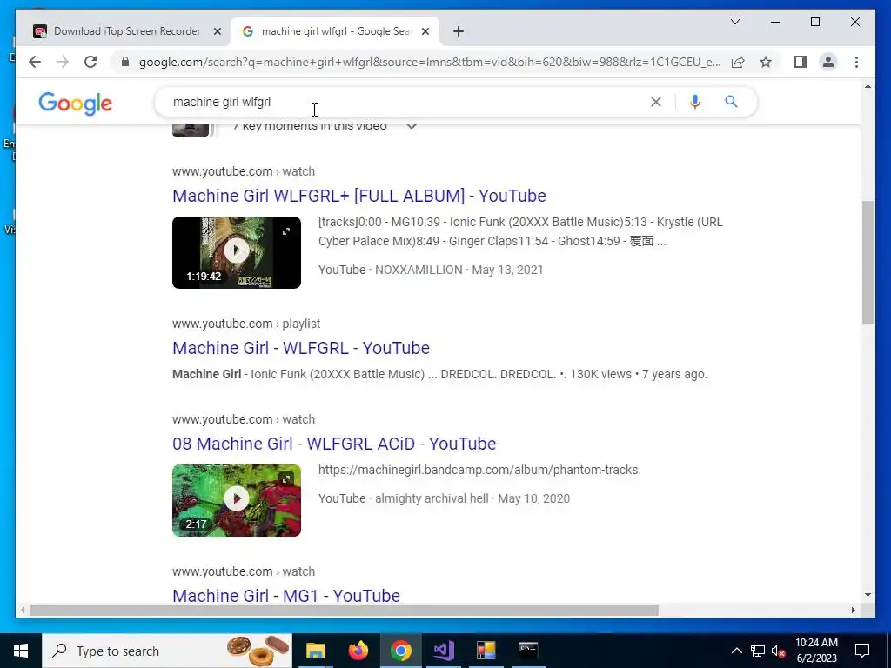Open network status tray icon
Image resolution: width=891 pixels, height=668 pixels.
[x=758, y=651]
